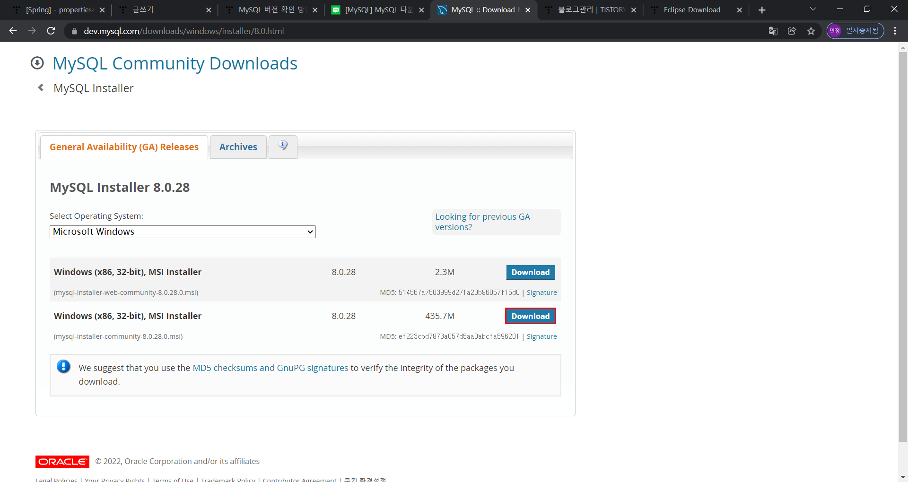Click the scrollbar down arrow
The width and height of the screenshot is (908, 482).
click(903, 477)
